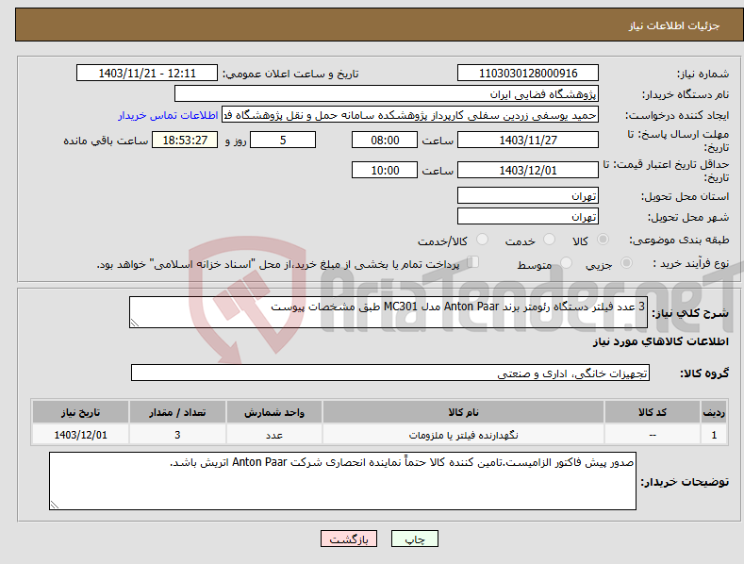Click the table cell with date 1403/12/01
Screen dimensions: 744x564
81,435
